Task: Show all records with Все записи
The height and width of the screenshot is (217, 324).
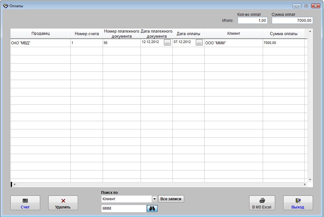Action: [171, 199]
